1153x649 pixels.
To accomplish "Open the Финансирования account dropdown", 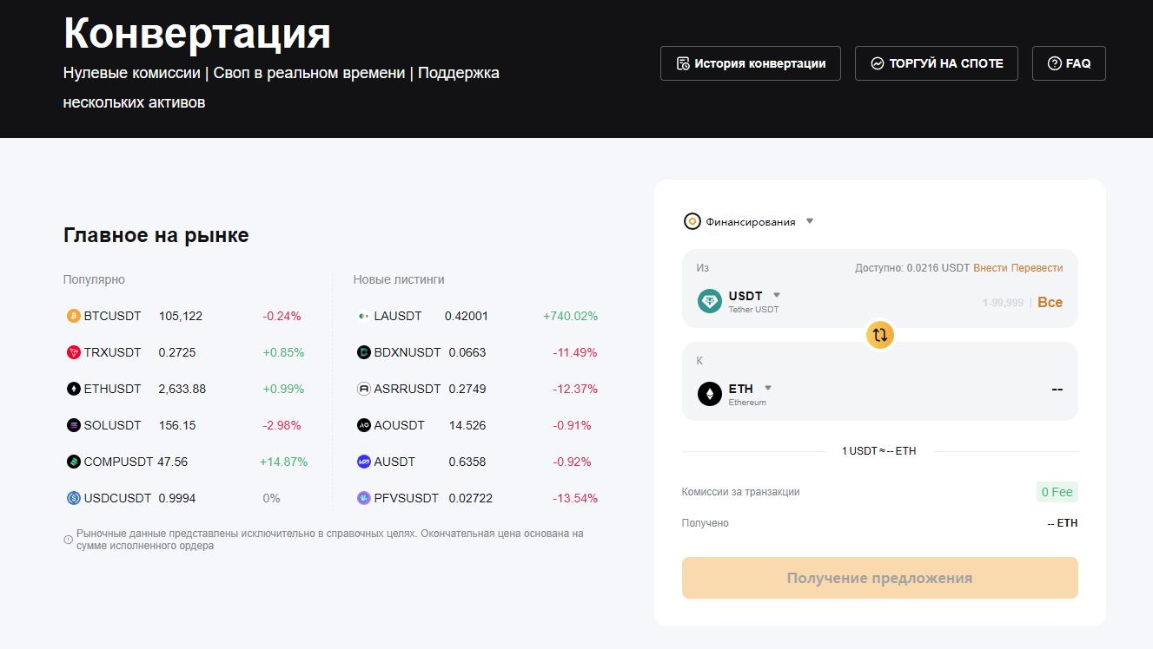I will 749,221.
